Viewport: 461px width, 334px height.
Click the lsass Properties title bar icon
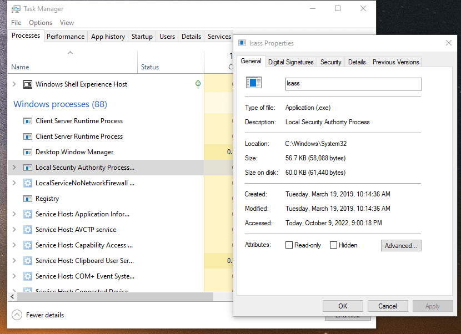coord(242,43)
